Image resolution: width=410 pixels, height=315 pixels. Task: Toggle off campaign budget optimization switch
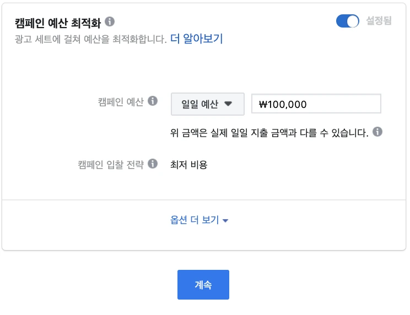348,21
